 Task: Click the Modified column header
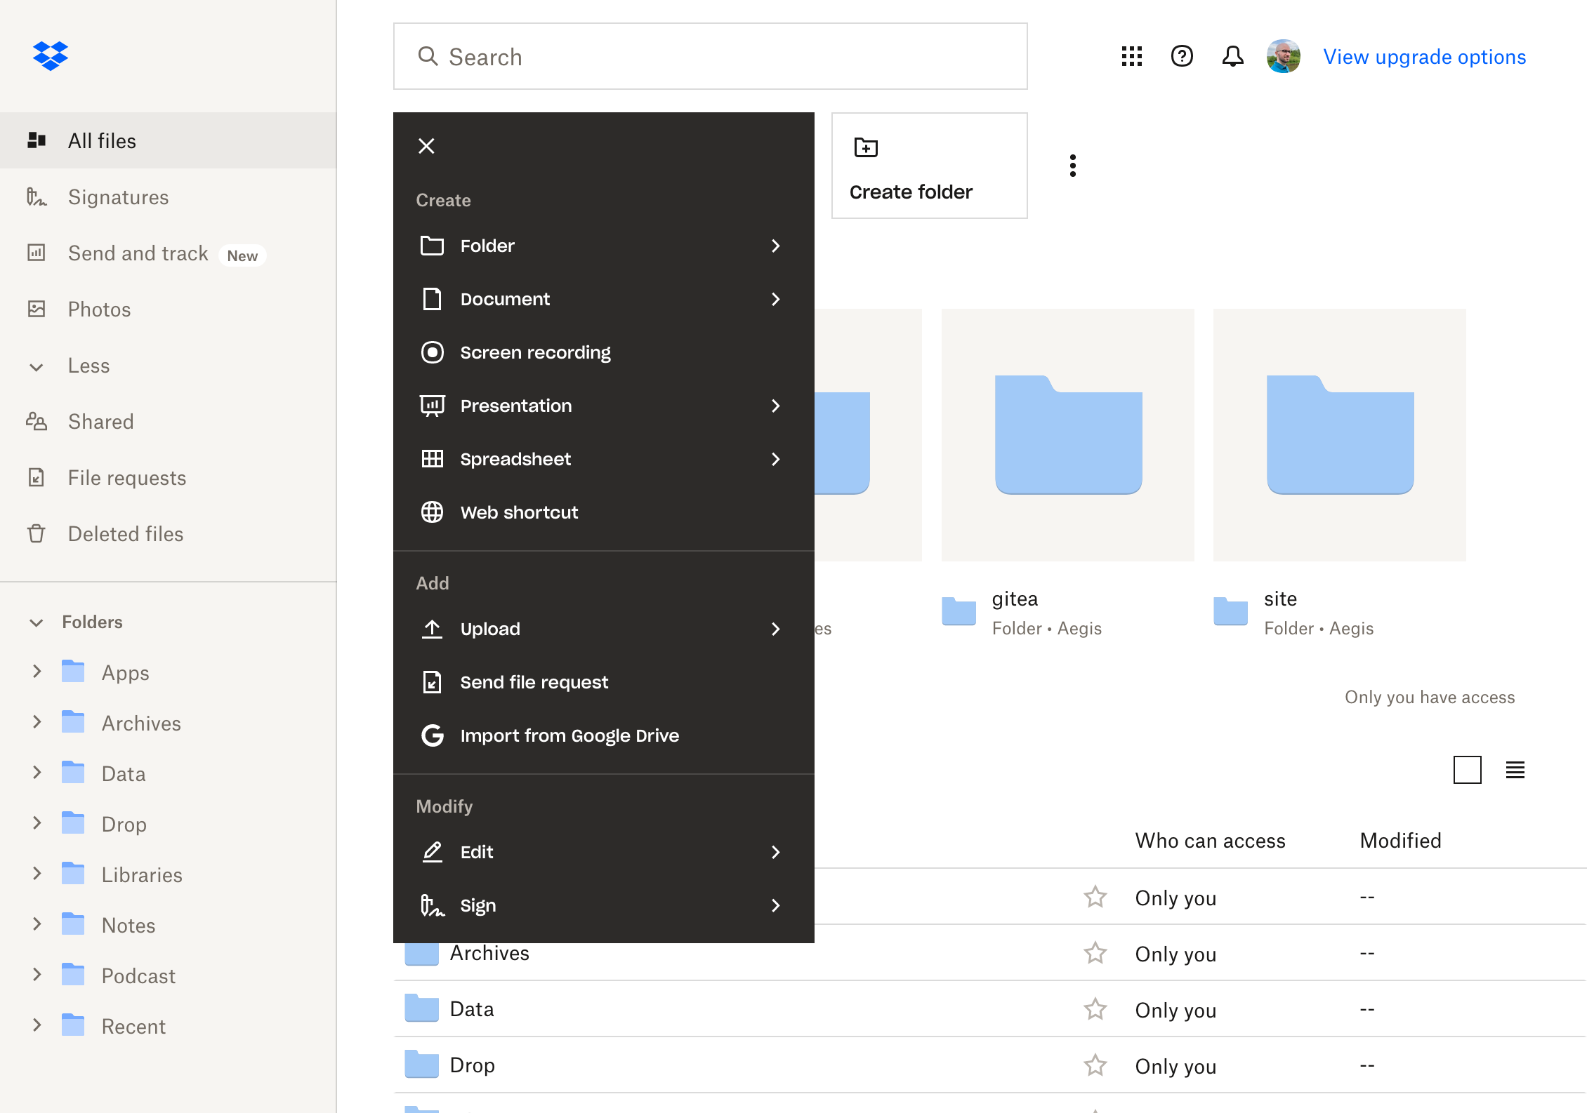point(1400,841)
